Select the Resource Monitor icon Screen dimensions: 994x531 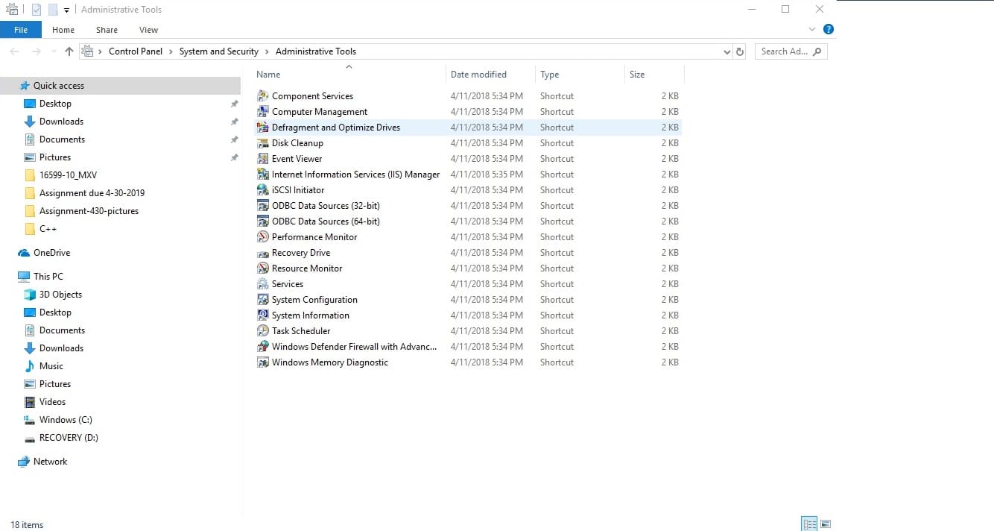(262, 268)
